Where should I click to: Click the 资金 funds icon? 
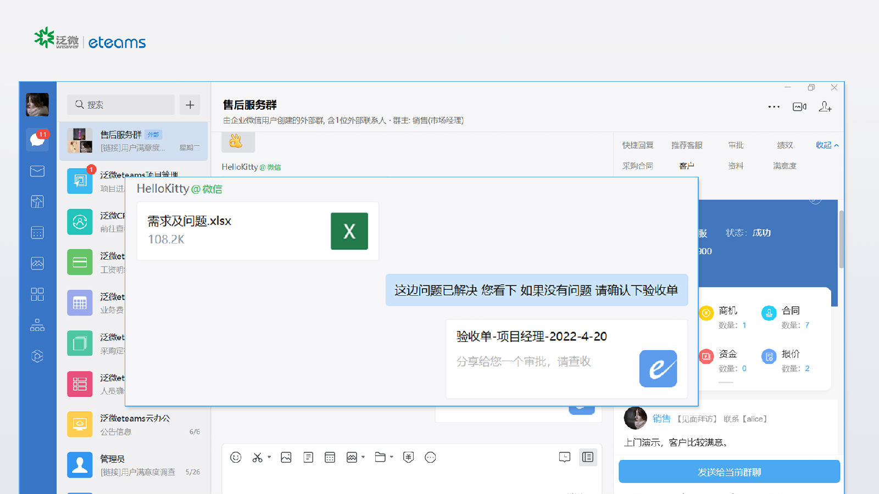706,357
